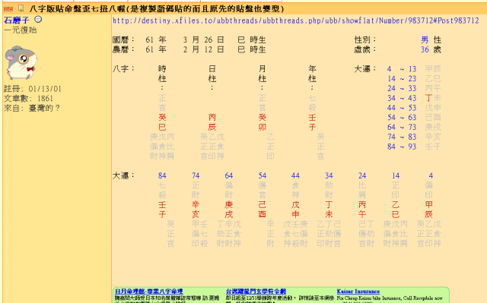
Task: Click the 4 ~ 13 age range
Action: [x=401, y=69]
